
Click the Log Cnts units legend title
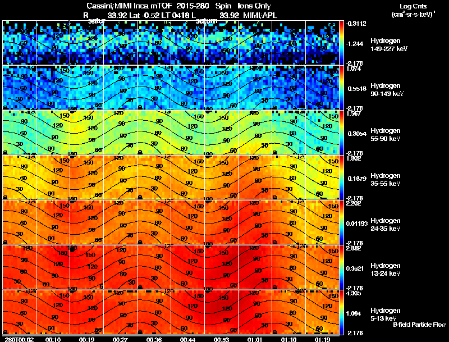point(413,6)
